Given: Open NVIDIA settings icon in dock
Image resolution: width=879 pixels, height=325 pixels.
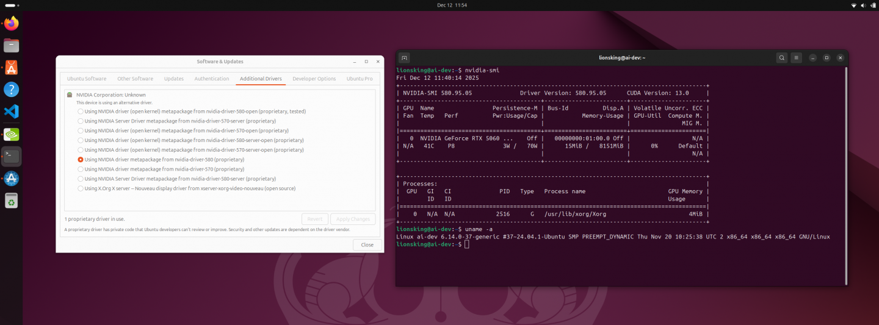Looking at the screenshot, I should [x=12, y=134].
